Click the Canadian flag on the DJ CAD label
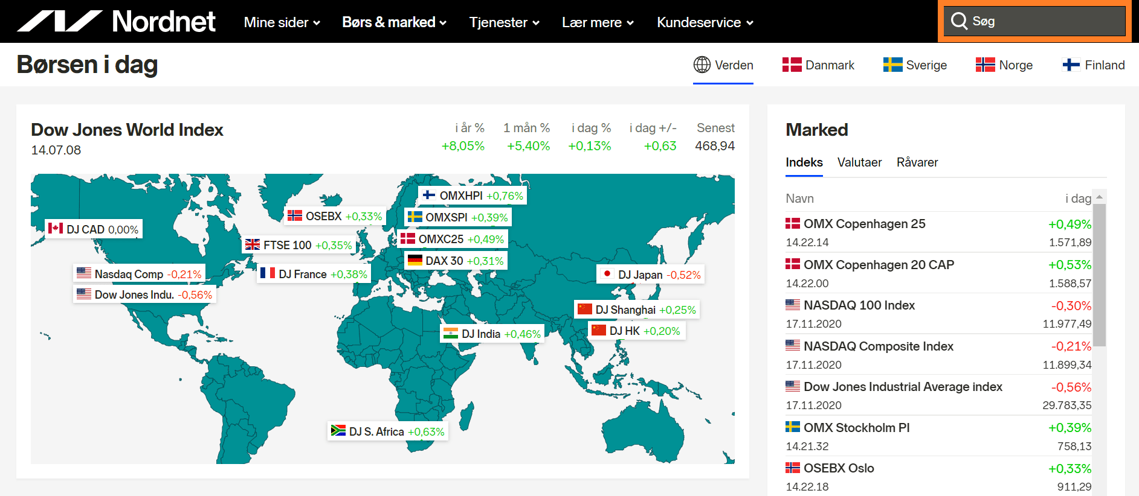The image size is (1139, 496). point(56,228)
